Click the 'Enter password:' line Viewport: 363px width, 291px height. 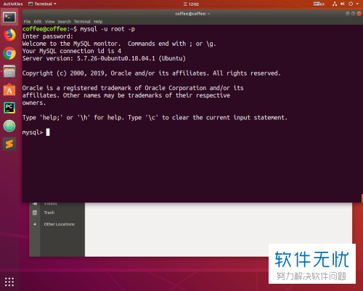click(48, 36)
